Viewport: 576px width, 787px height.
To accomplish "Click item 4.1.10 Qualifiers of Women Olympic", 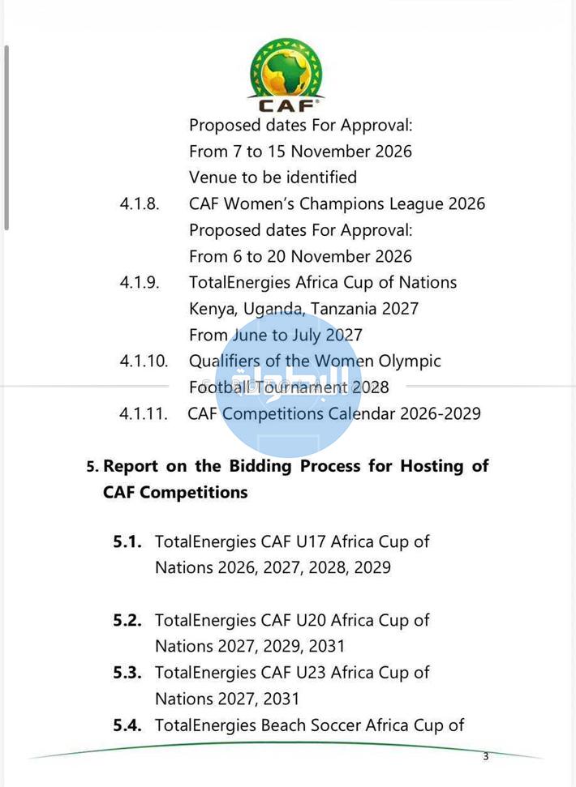I will [315, 361].
